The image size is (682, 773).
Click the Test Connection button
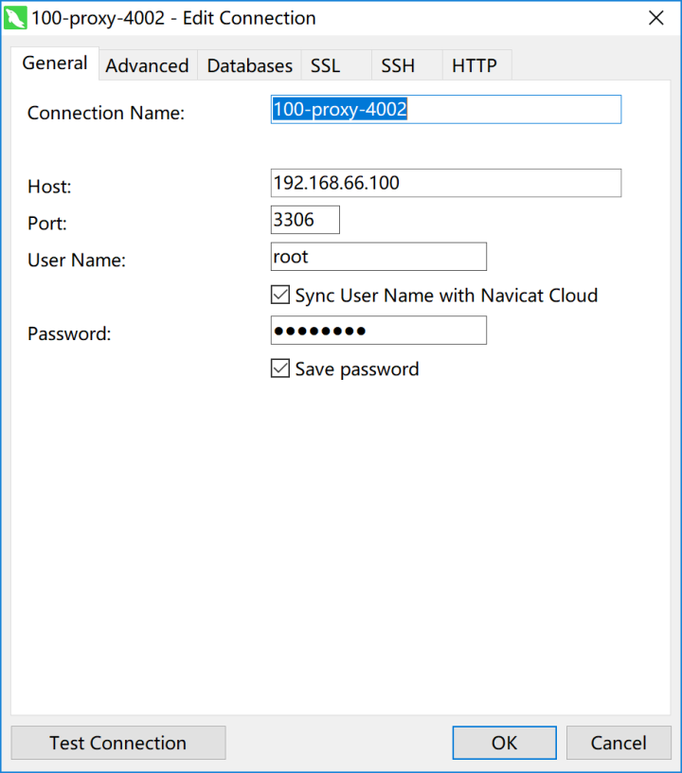click(x=118, y=743)
